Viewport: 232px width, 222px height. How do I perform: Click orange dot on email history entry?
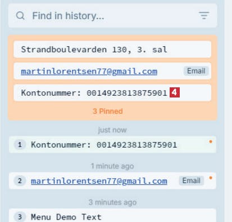tap(211, 177)
